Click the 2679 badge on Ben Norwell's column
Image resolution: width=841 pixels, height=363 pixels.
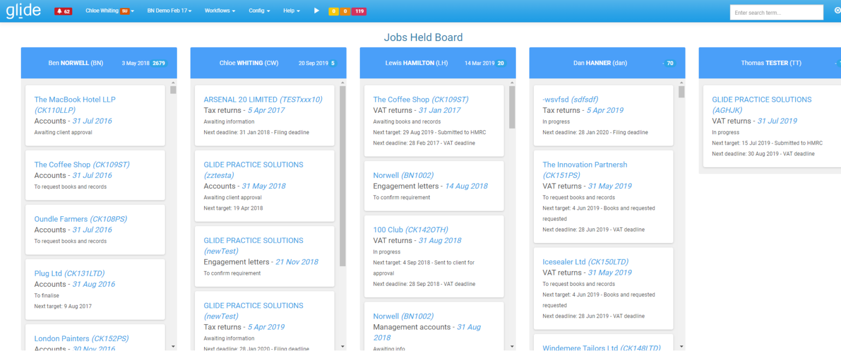(160, 63)
